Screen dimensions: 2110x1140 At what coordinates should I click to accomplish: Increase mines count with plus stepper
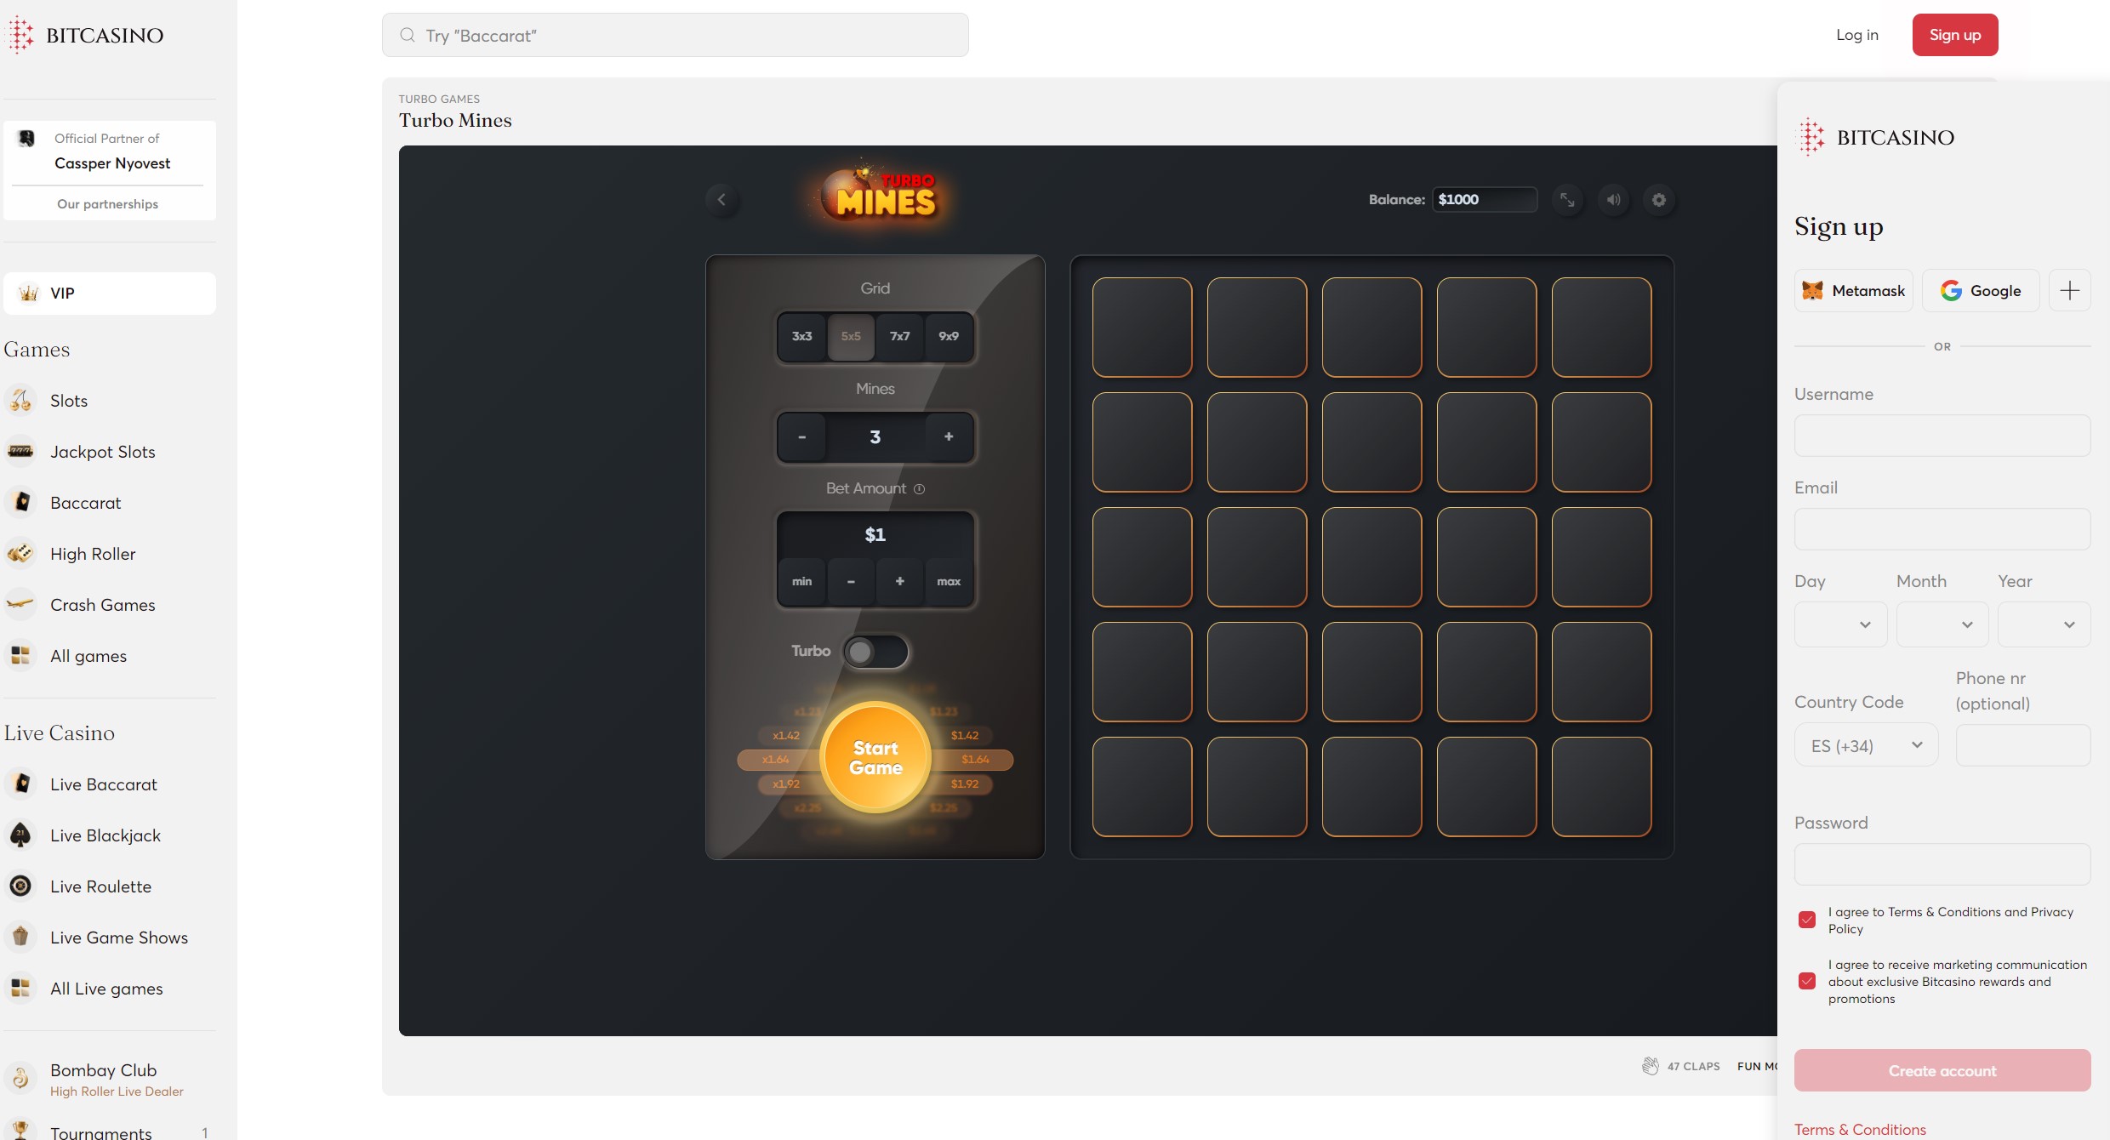[x=948, y=436]
